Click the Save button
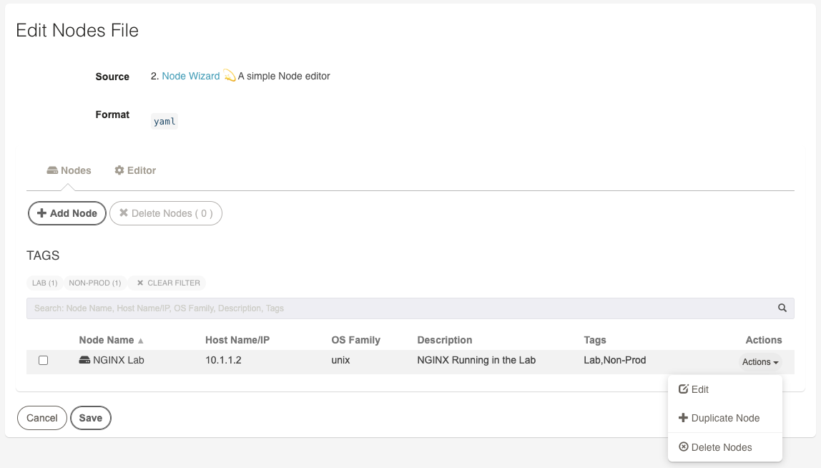 (x=91, y=418)
